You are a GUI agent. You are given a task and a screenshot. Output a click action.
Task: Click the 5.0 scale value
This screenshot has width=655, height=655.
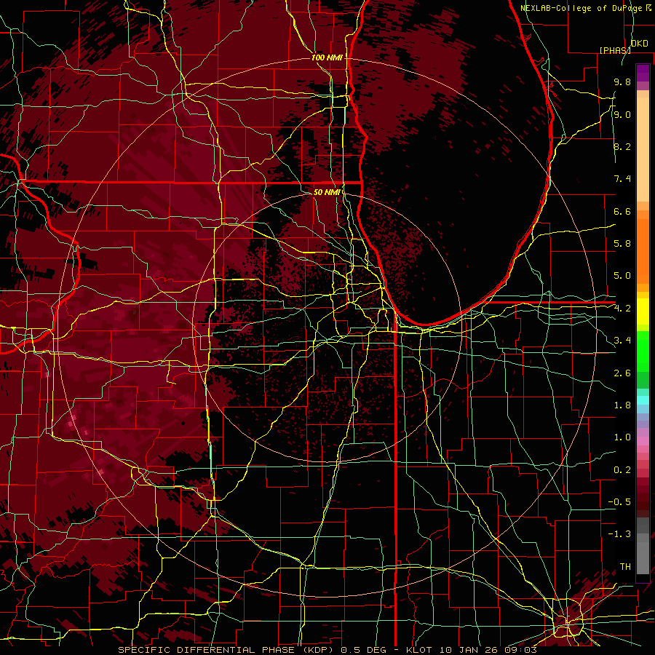coord(622,276)
